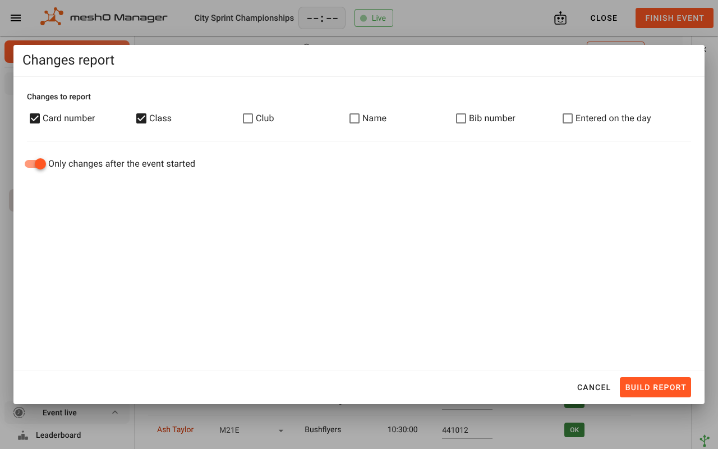Tick the Name checkbox
This screenshot has width=718, height=449.
355,118
